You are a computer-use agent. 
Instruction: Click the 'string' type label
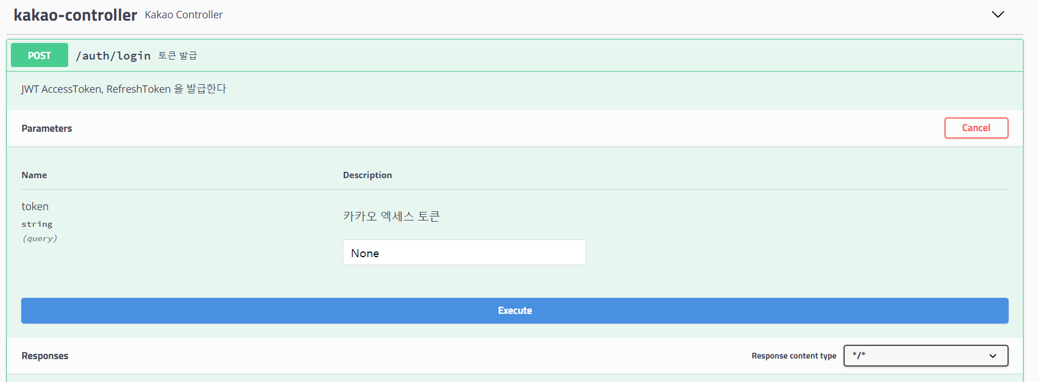37,224
